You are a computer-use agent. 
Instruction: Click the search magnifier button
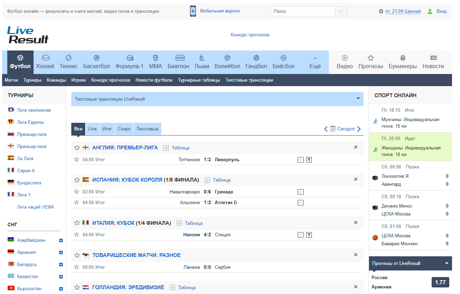click(341, 11)
